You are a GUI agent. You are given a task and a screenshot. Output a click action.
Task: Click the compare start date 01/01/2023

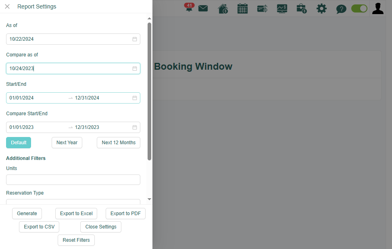[x=21, y=127]
